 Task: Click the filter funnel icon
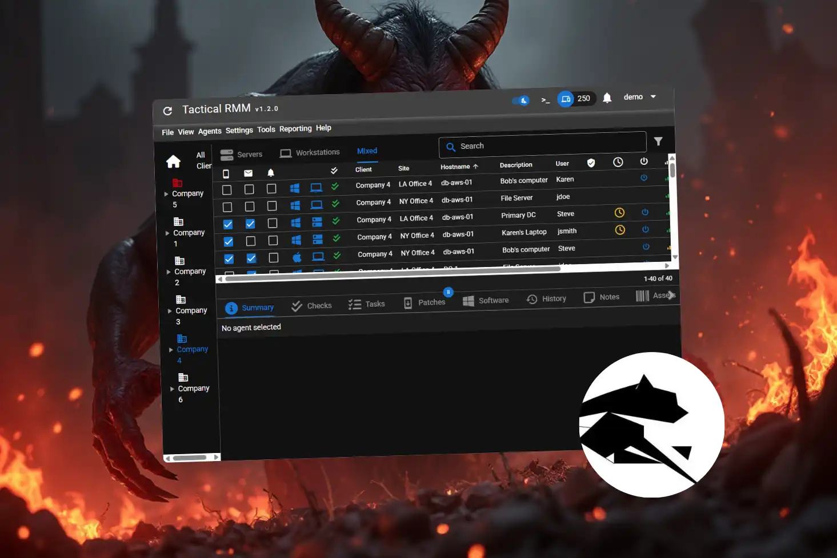(x=658, y=141)
